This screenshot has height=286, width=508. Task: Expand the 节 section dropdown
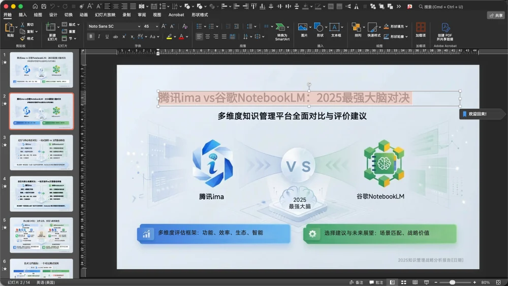[75, 39]
